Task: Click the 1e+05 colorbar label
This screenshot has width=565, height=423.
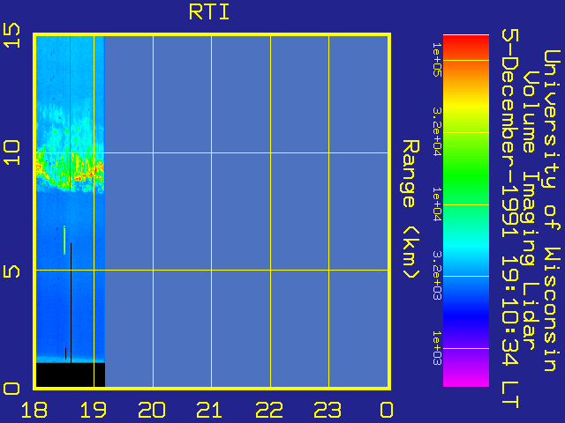Action: [437, 59]
